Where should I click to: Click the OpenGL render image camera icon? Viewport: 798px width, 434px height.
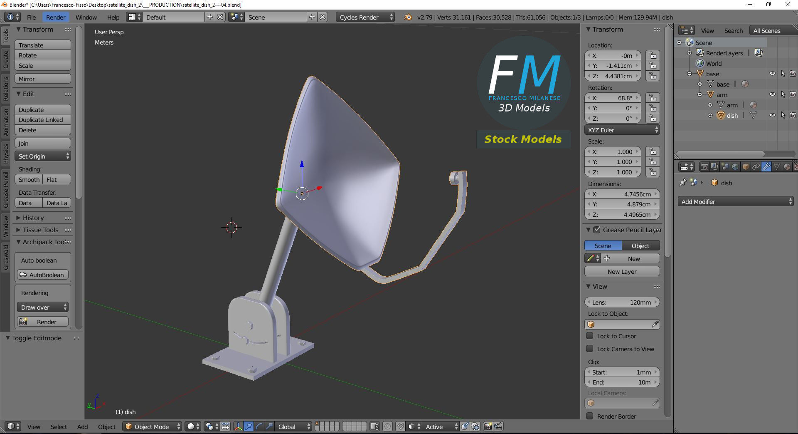[488, 427]
